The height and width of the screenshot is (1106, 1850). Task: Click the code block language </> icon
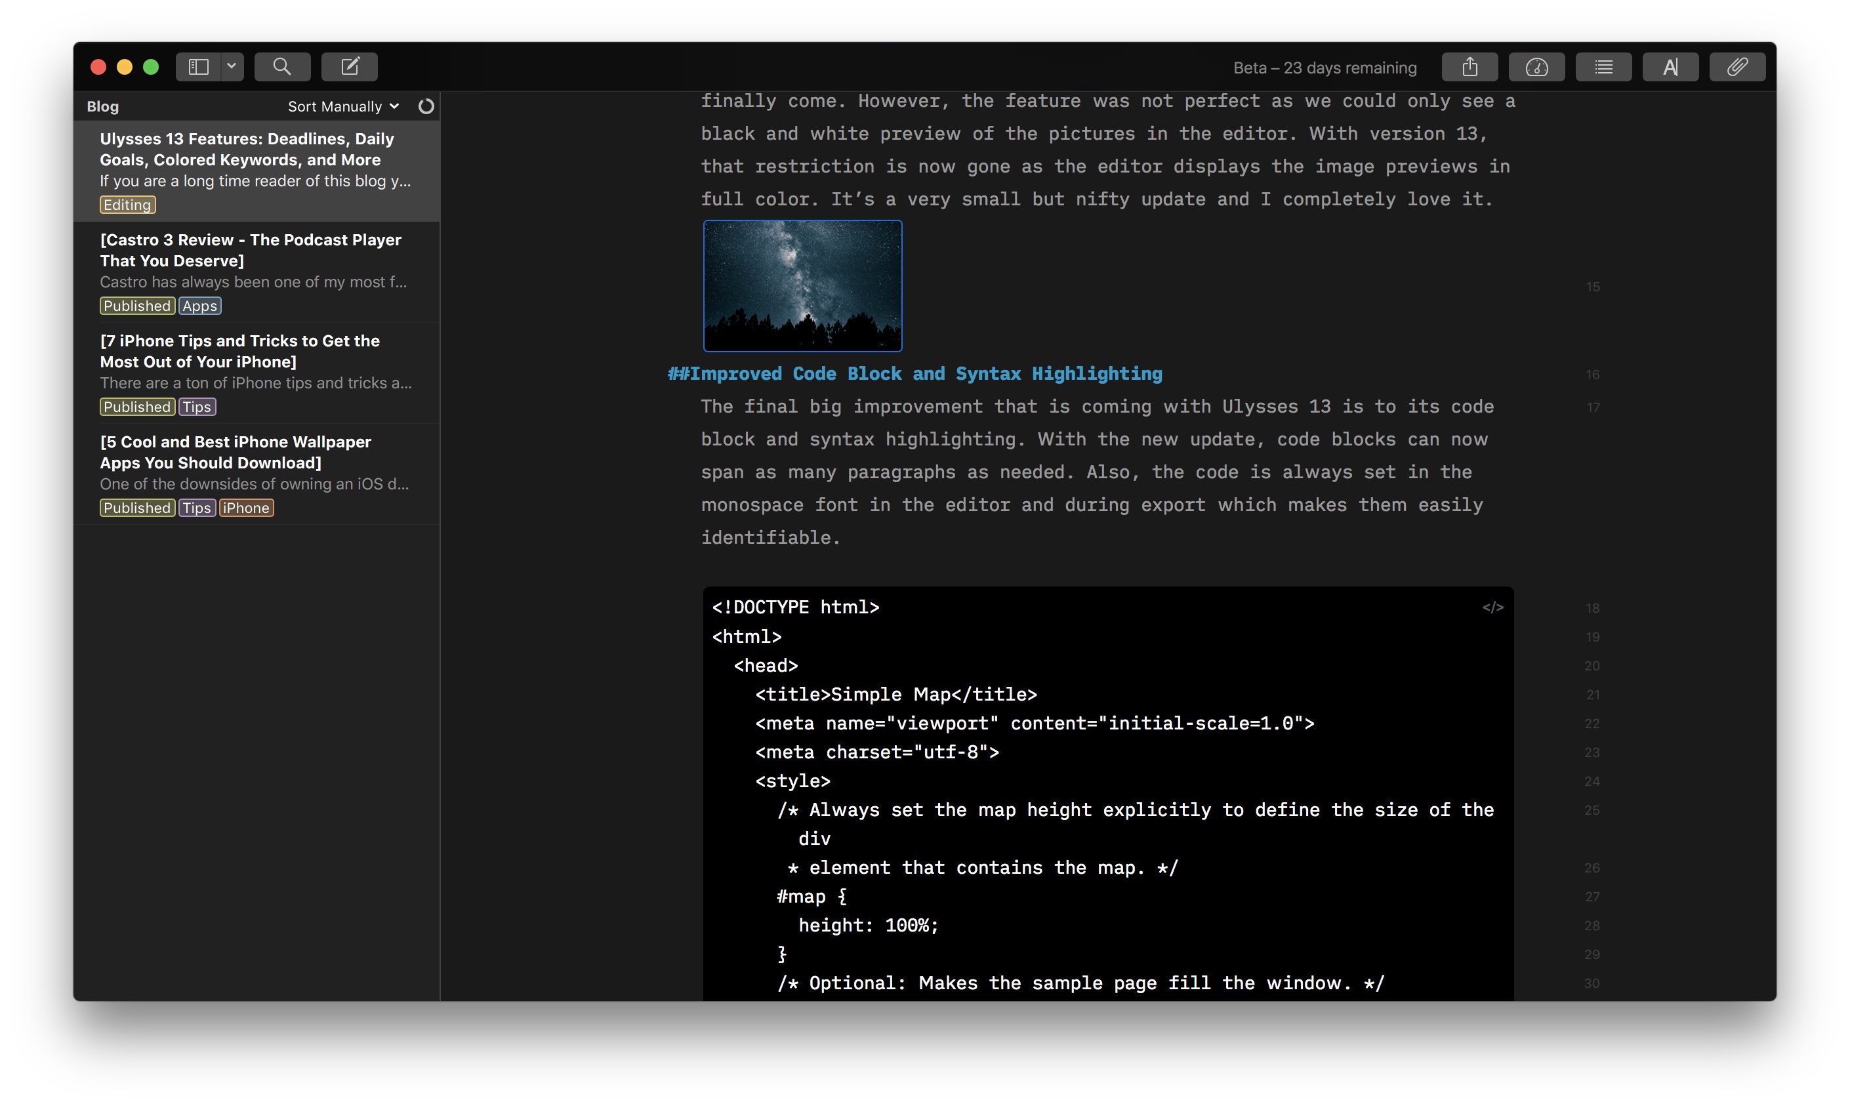pyautogui.click(x=1492, y=607)
